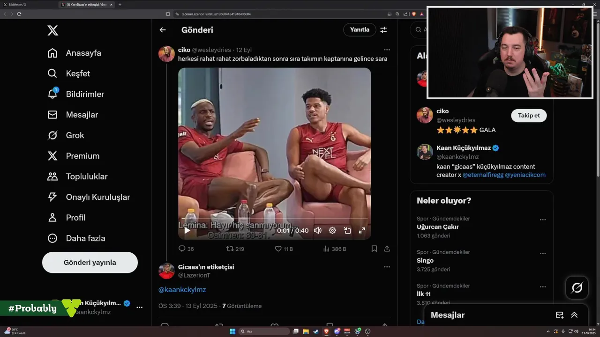
Task: Click @yeniacikcom mention link
Action: pyautogui.click(x=525, y=175)
